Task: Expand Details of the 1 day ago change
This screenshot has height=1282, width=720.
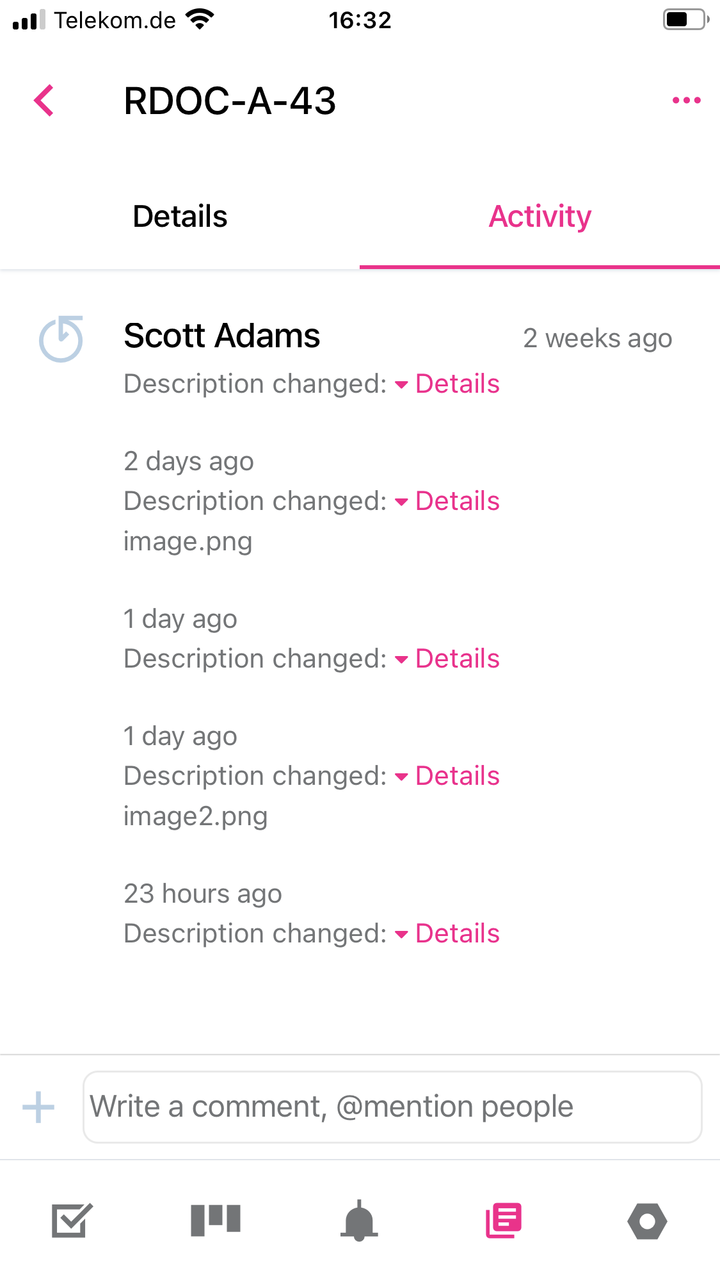Action: coord(457,658)
